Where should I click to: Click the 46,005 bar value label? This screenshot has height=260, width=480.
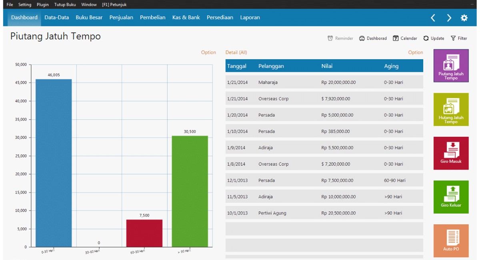pyautogui.click(x=54, y=75)
